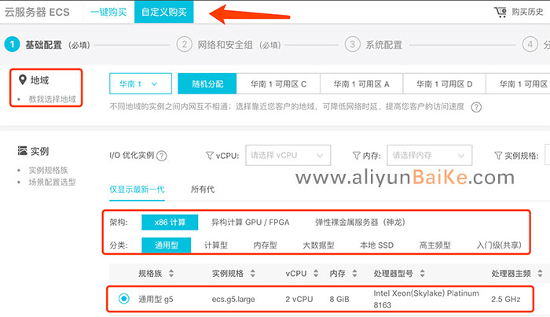This screenshot has height=317, width=550.
Task: Select 所有代 tab
Action: coord(203,190)
